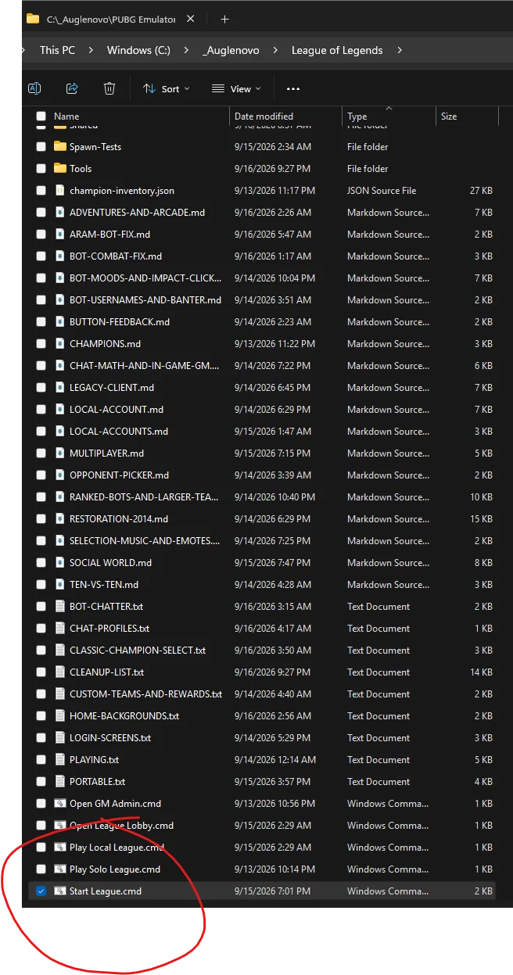Click the CLEANUP-LIST.txt file icon
Screen dimensions: 513x975
(60, 672)
